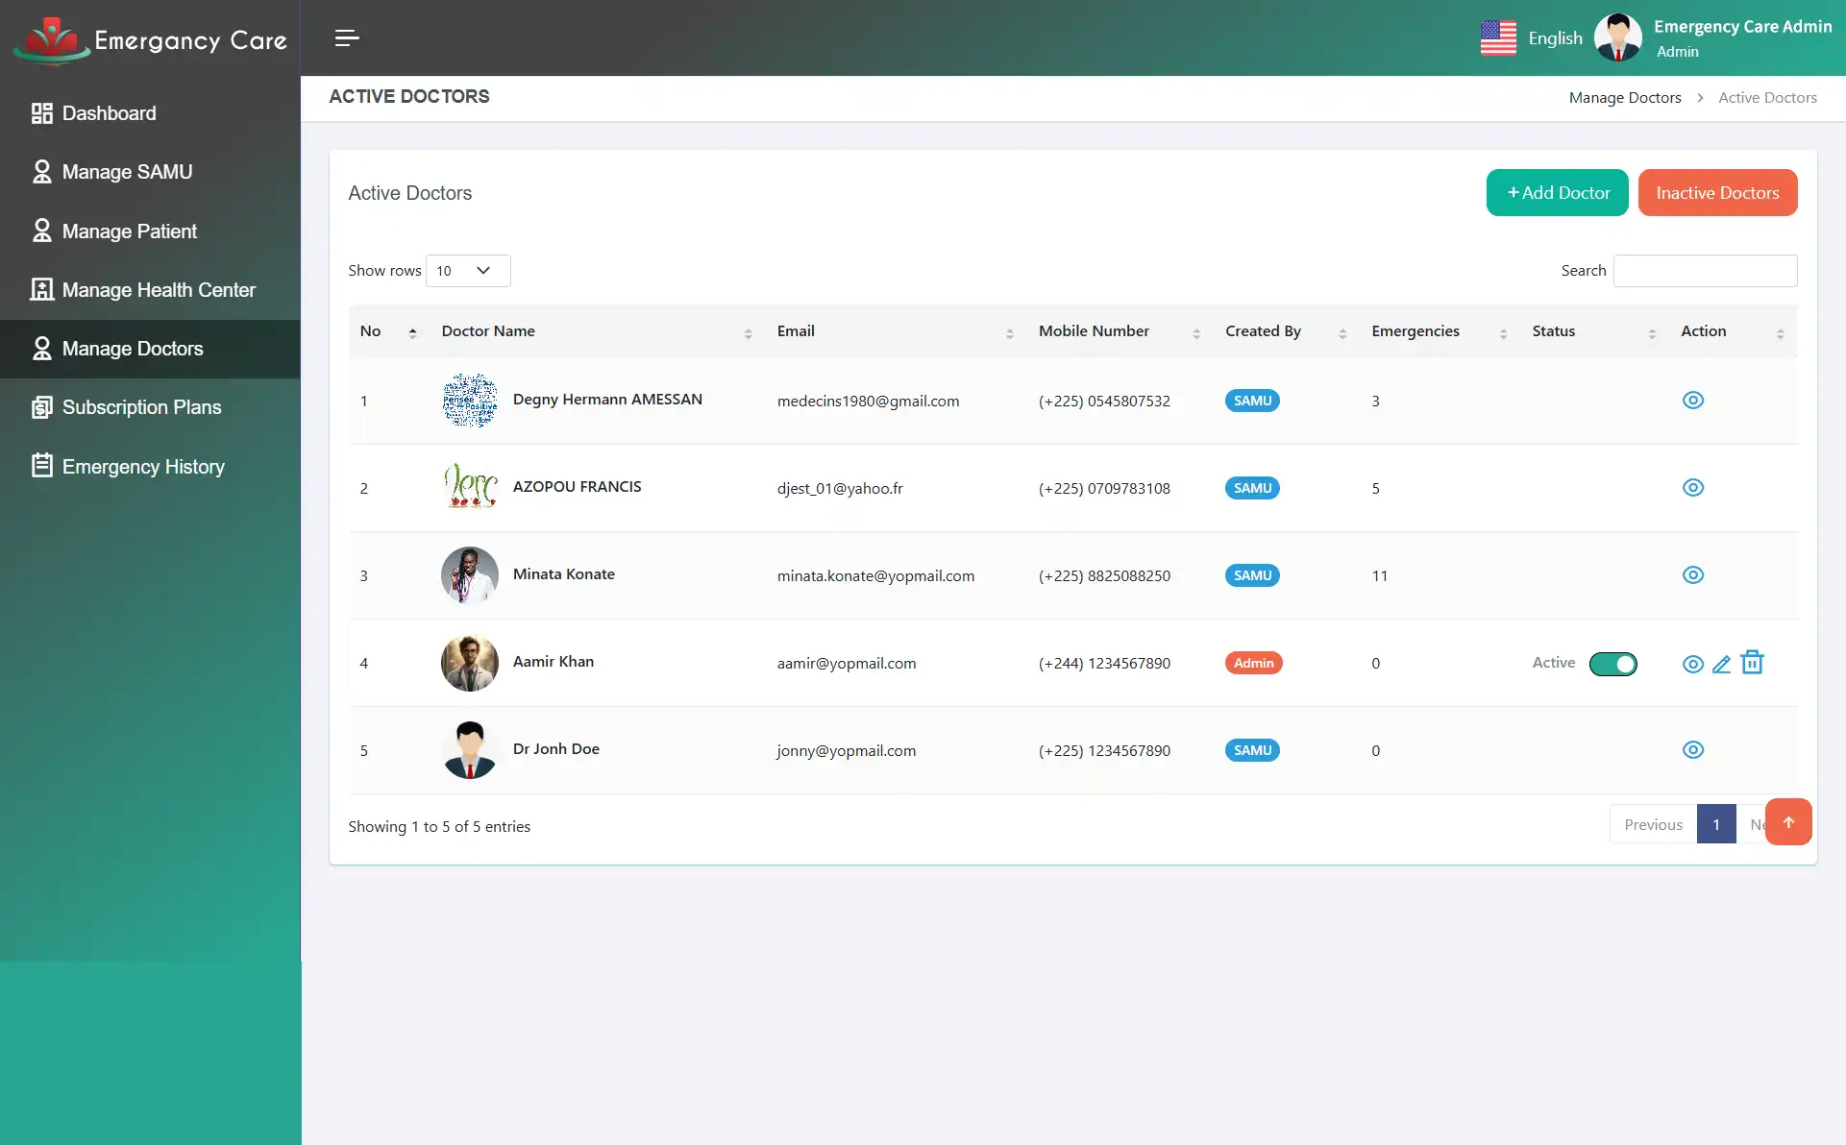Select the Manage SAMU icon
Viewport: 1846px width, 1145px height.
[x=41, y=171]
